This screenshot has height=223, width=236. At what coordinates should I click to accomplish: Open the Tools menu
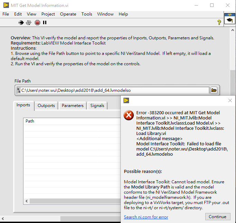coord(87,14)
